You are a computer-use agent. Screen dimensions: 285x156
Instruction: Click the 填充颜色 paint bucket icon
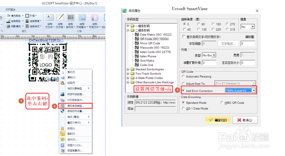[x=8, y=16]
